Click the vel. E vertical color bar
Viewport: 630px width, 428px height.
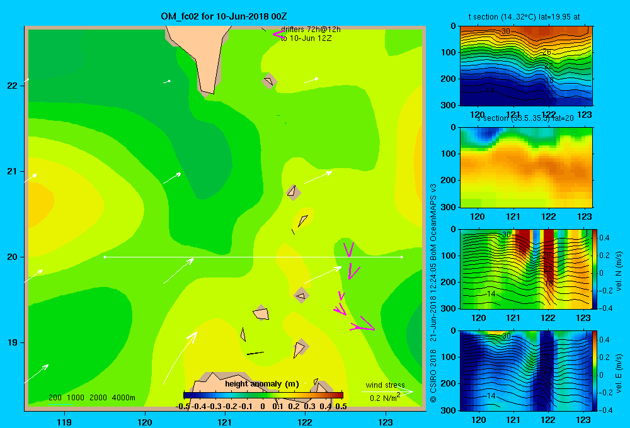[595, 371]
